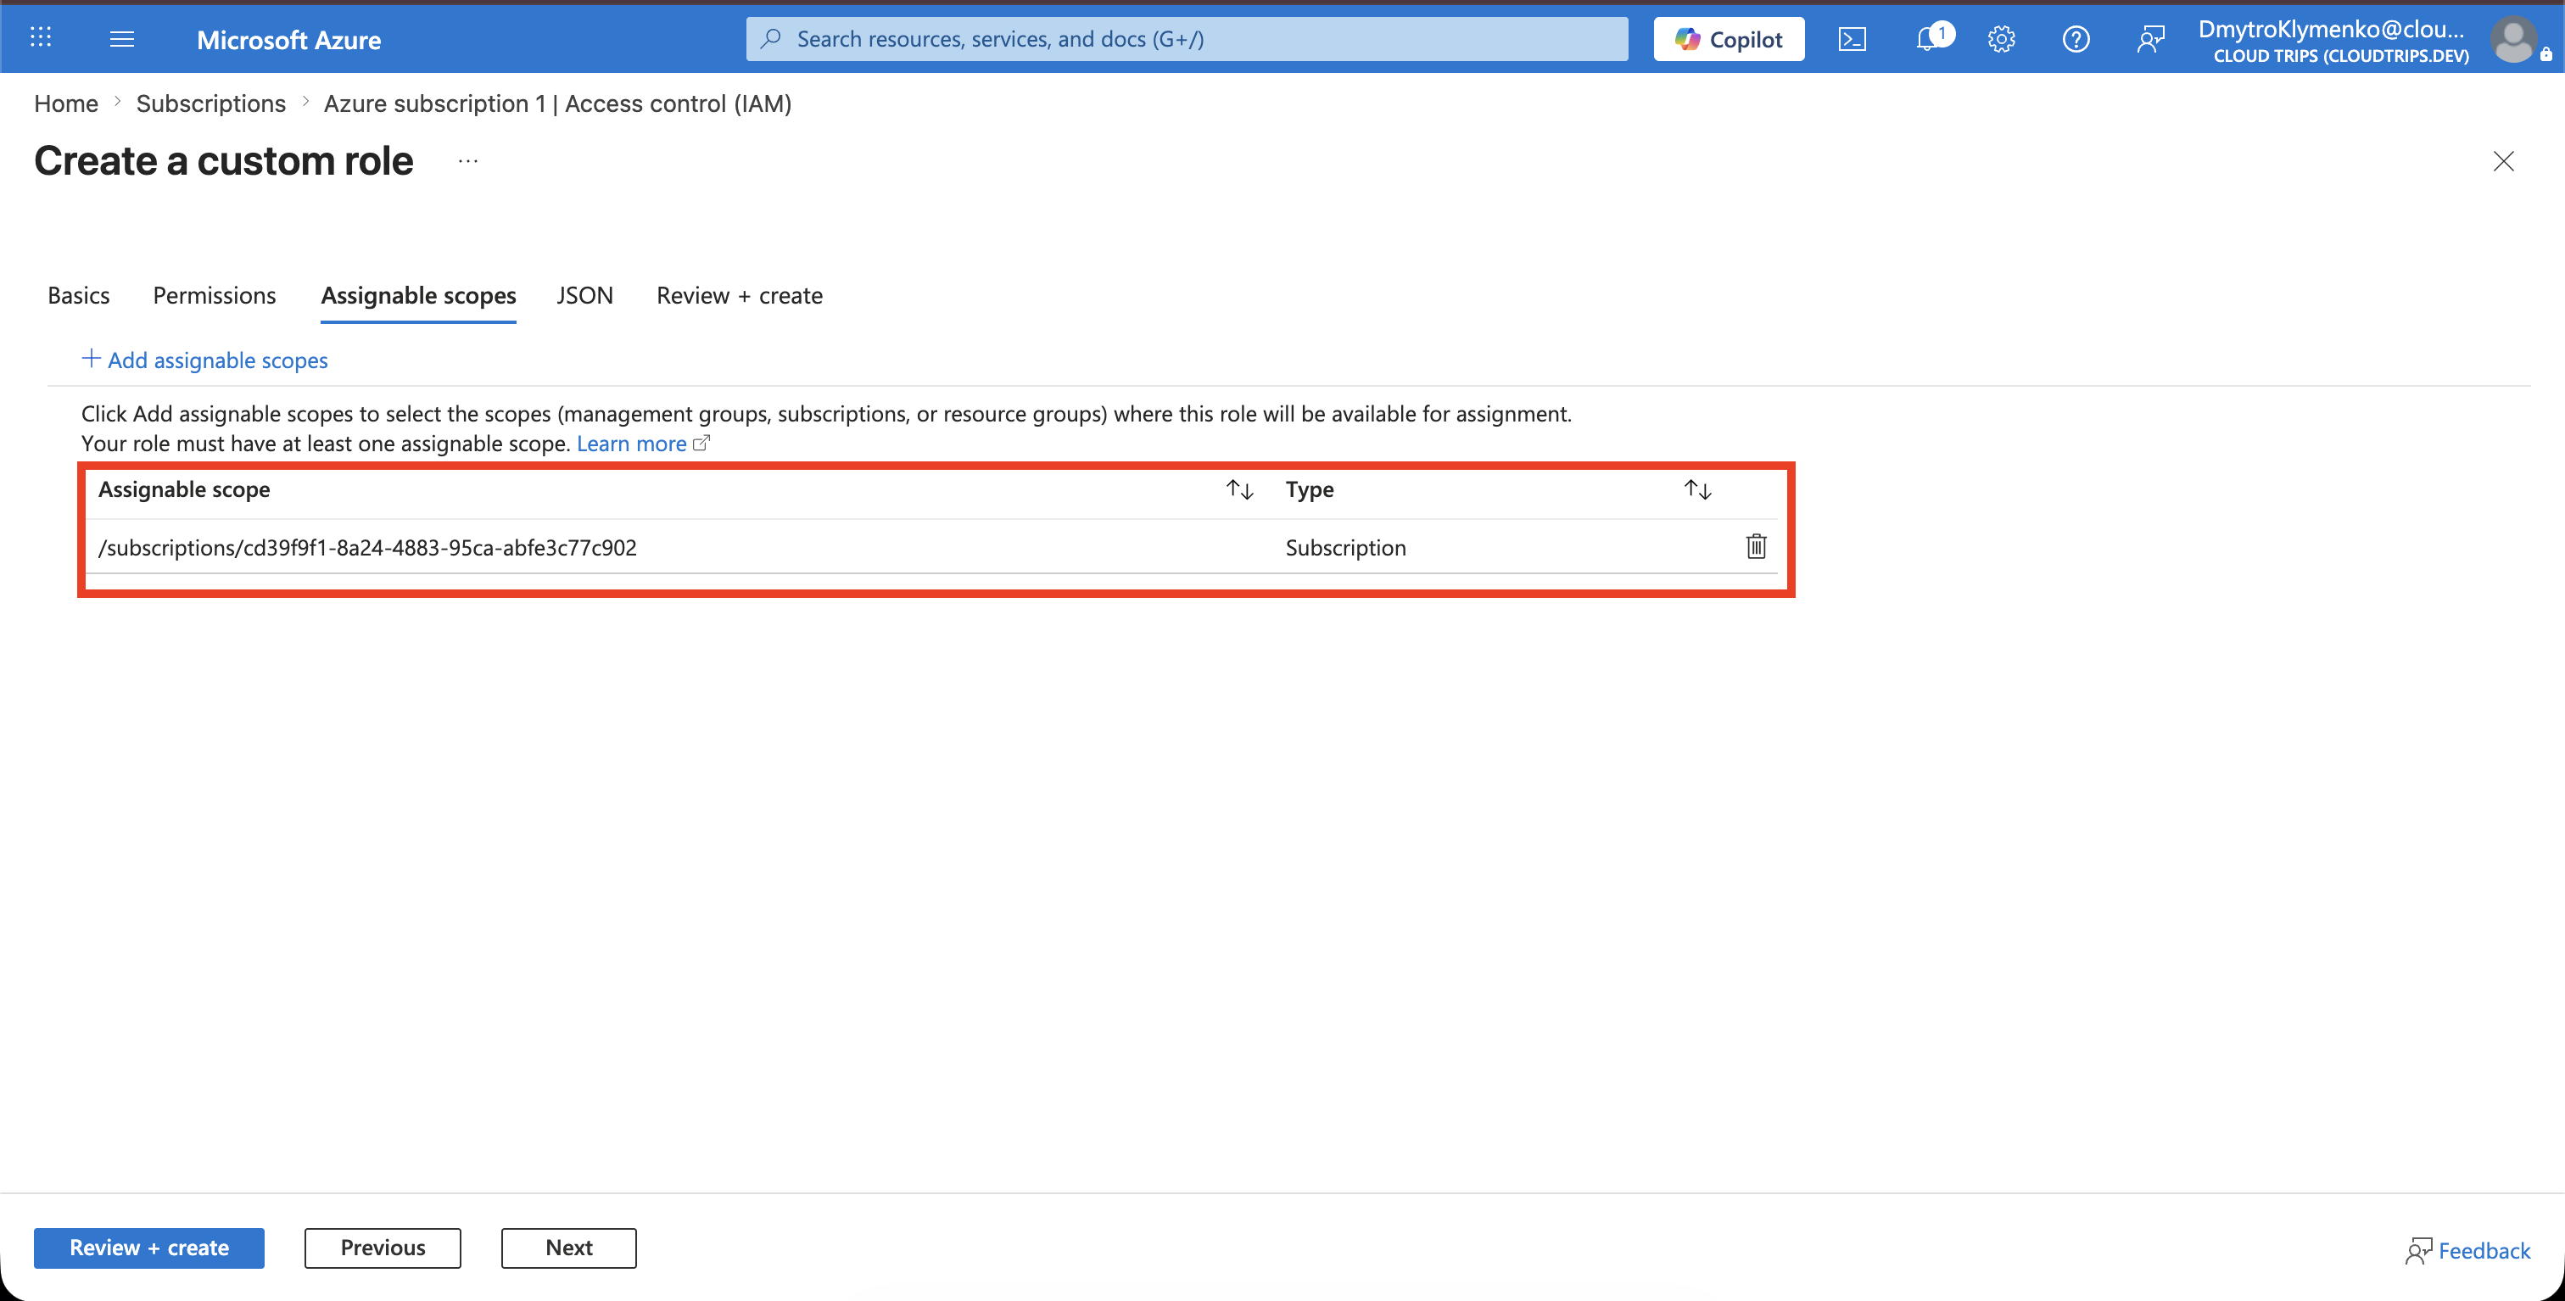Launch Cloud Shell terminal icon
Viewport: 2565px width, 1301px height.
(x=1852, y=39)
